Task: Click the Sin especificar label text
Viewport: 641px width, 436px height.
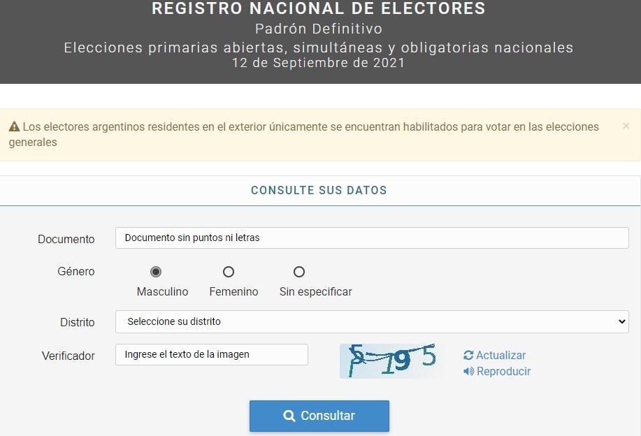Action: click(315, 292)
